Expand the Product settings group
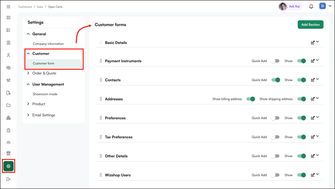 pyautogui.click(x=28, y=104)
